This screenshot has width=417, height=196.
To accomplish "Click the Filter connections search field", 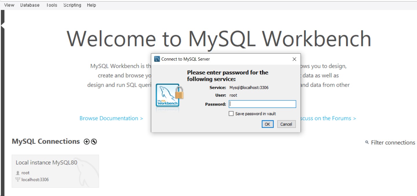I will click(x=393, y=143).
